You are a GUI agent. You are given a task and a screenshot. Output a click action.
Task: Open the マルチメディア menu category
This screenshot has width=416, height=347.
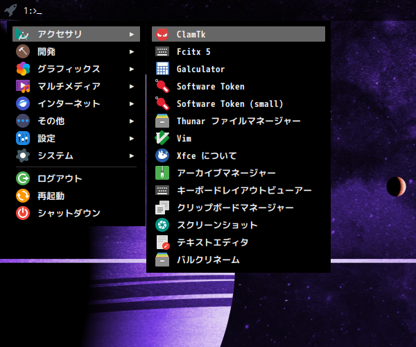(76, 86)
